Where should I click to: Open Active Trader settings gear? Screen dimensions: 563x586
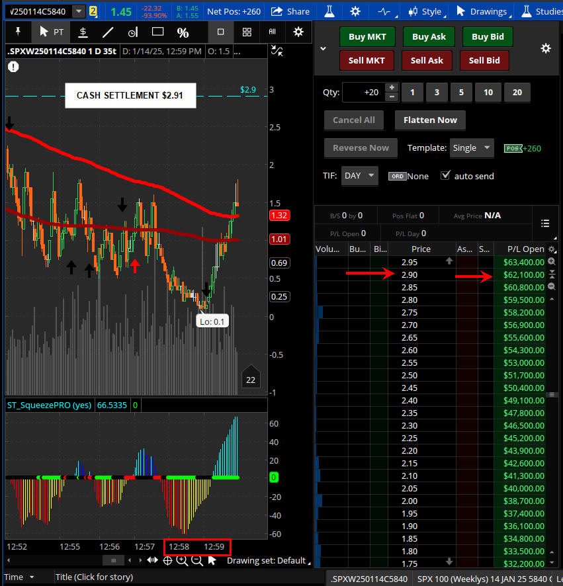[545, 48]
